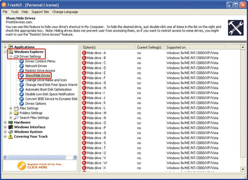Viewport: 248px width, 180px height.
Task: Collapse the Drives Settings node
Action: (x=11, y=56)
